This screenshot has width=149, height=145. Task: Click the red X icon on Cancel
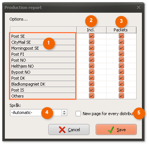click(x=62, y=130)
